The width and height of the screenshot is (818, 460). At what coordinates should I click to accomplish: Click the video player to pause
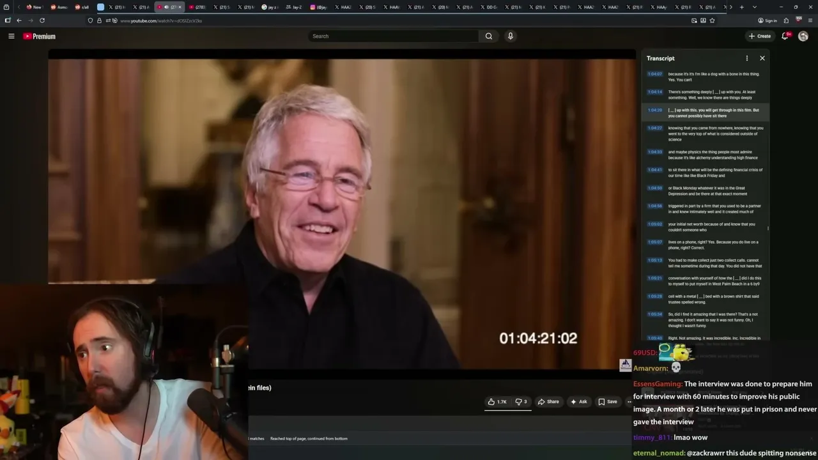342,214
